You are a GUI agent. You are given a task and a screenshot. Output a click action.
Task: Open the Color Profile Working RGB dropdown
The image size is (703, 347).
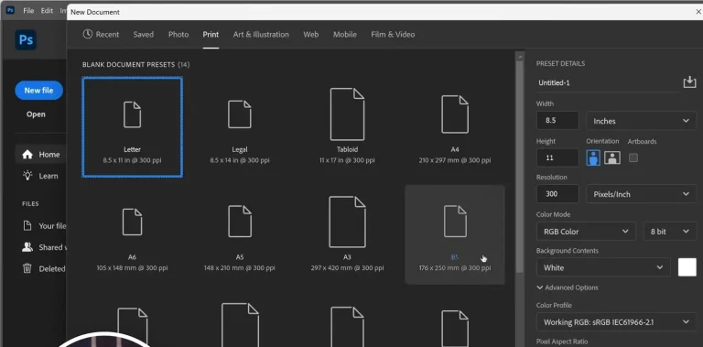tap(616, 322)
